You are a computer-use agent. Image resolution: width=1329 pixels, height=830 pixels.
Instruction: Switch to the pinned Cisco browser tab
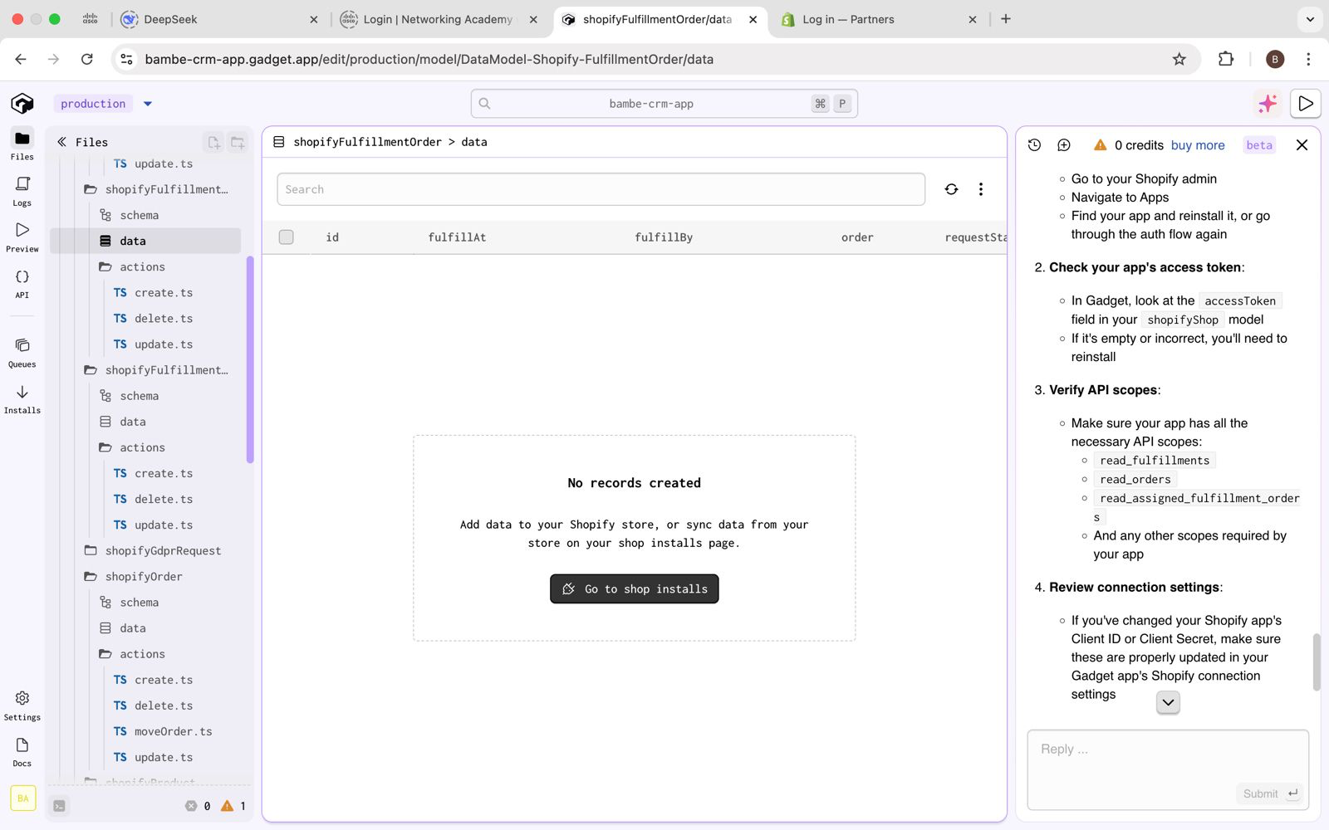[90, 19]
